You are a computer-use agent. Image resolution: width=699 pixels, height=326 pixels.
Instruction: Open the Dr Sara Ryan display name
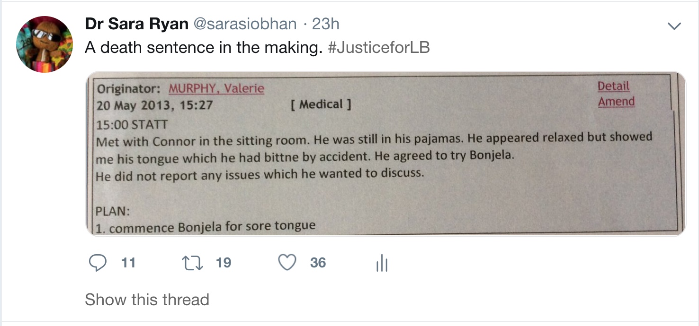click(x=136, y=24)
